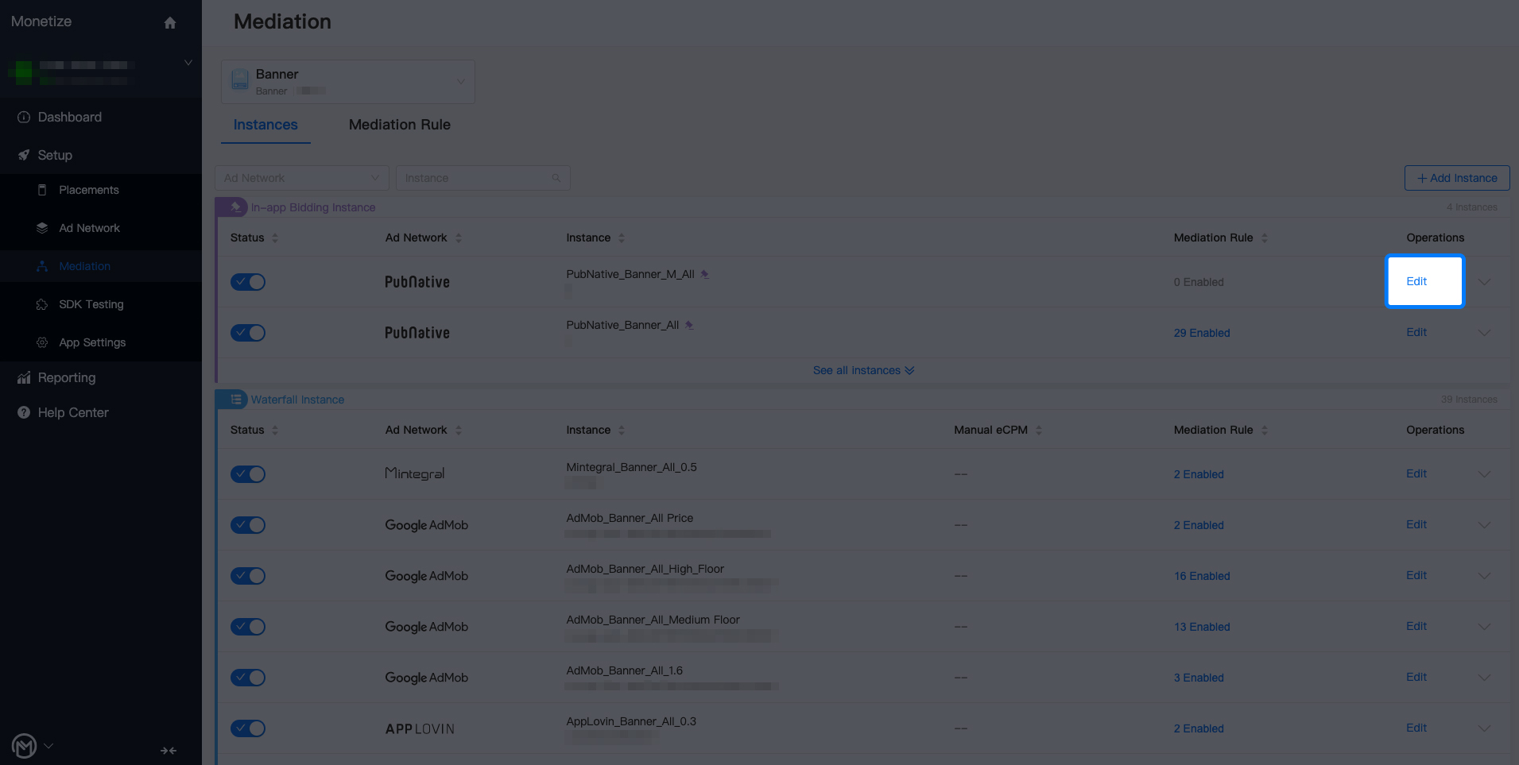Open the 29 Enabled mediation rule link

pyautogui.click(x=1202, y=333)
